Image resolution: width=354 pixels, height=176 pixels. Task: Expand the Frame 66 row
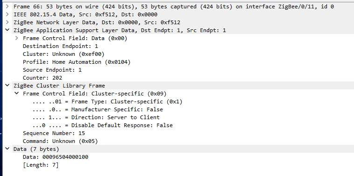point(7,7)
